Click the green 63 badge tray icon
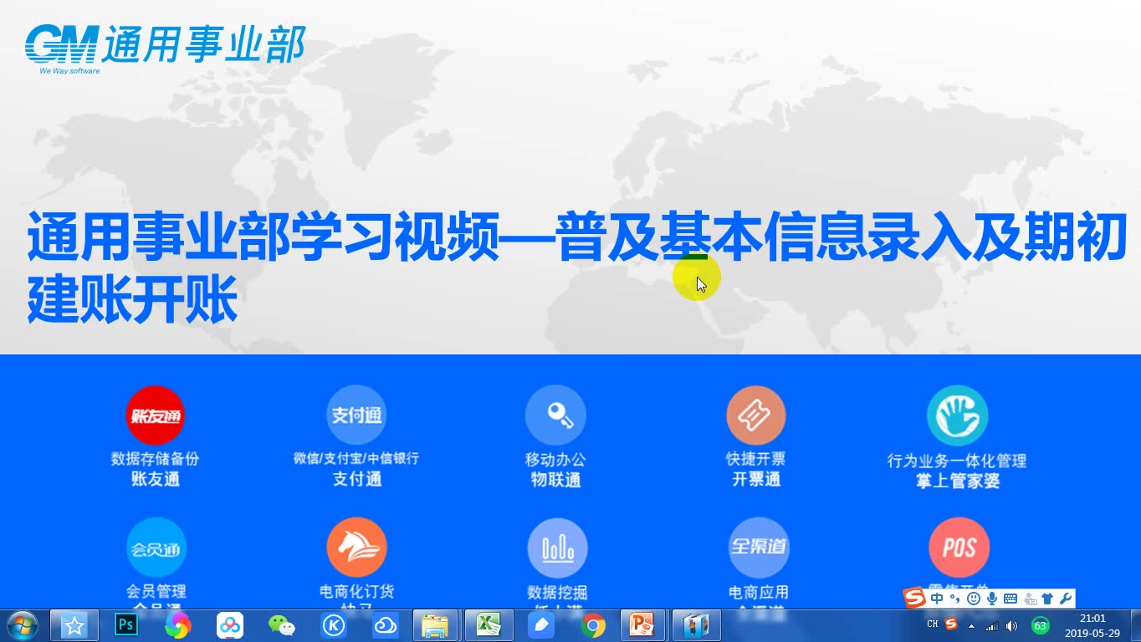Image resolution: width=1141 pixels, height=642 pixels. (1041, 625)
